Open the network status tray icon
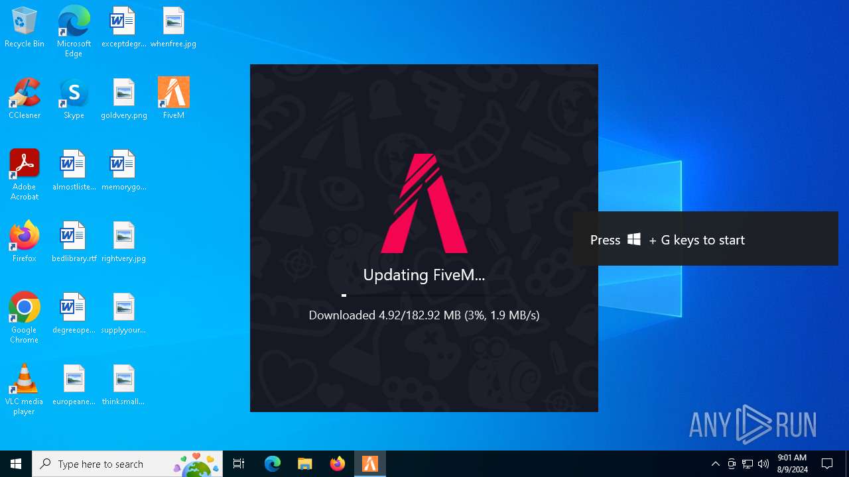This screenshot has height=477, width=849. coord(748,464)
